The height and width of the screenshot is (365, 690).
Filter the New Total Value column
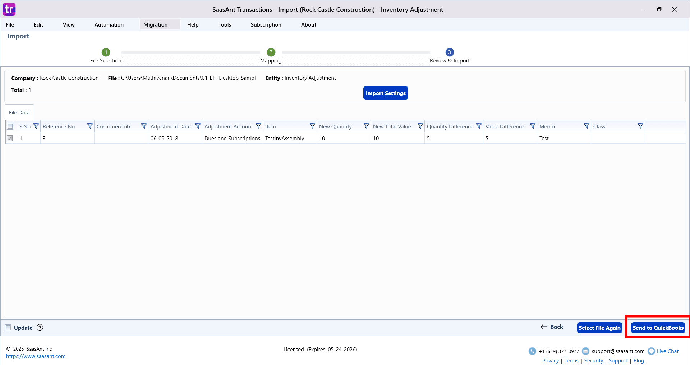click(x=420, y=126)
